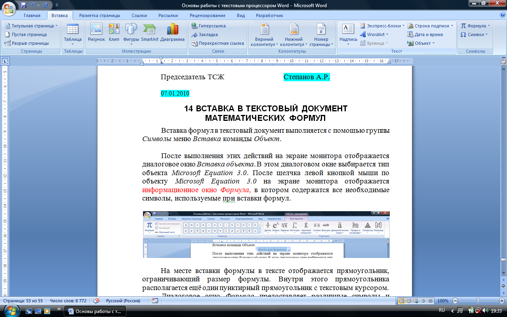Image resolution: width=507 pixels, height=317 pixels.
Task: Click the vertical scrollbar thumb
Action: [503, 260]
